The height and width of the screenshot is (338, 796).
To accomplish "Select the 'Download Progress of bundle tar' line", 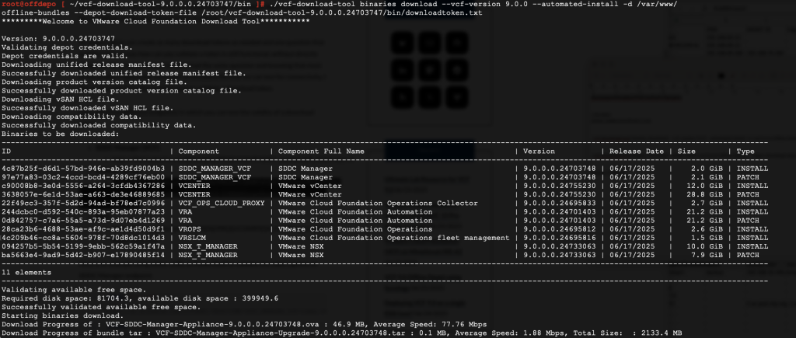I will (x=342, y=333).
